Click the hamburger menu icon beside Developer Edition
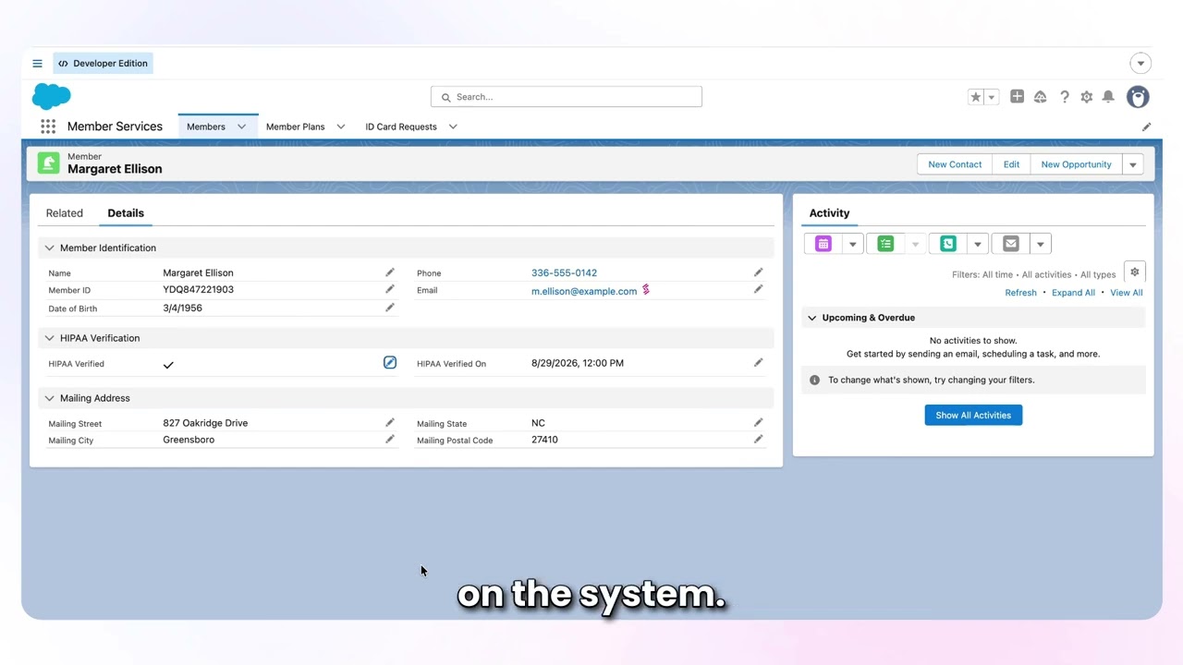 click(x=37, y=64)
